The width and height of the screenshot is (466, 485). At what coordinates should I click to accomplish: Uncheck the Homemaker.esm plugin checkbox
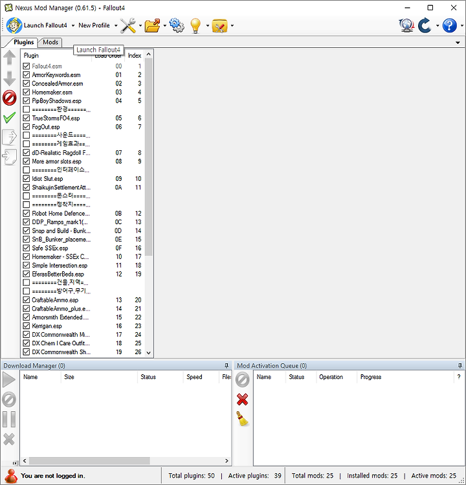[27, 92]
